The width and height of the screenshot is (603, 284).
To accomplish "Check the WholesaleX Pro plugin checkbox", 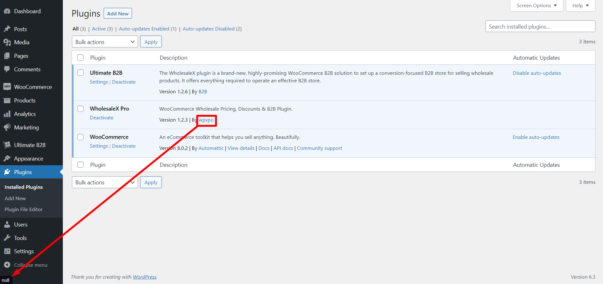I will tap(80, 109).
